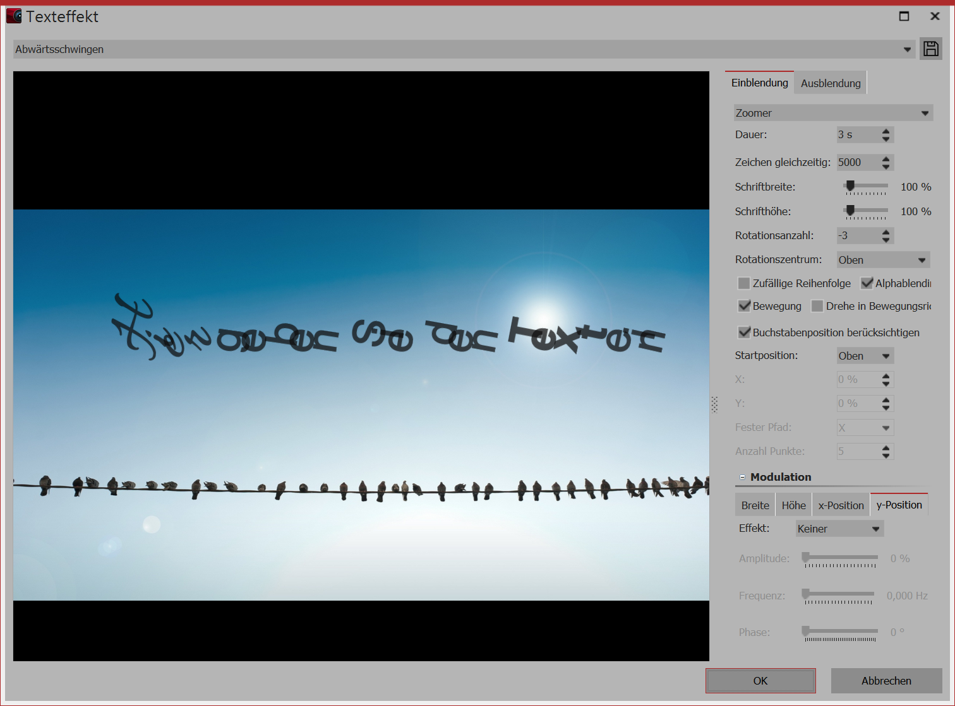Increase Dauer using the up arrow
The width and height of the screenshot is (955, 706).
(x=886, y=131)
